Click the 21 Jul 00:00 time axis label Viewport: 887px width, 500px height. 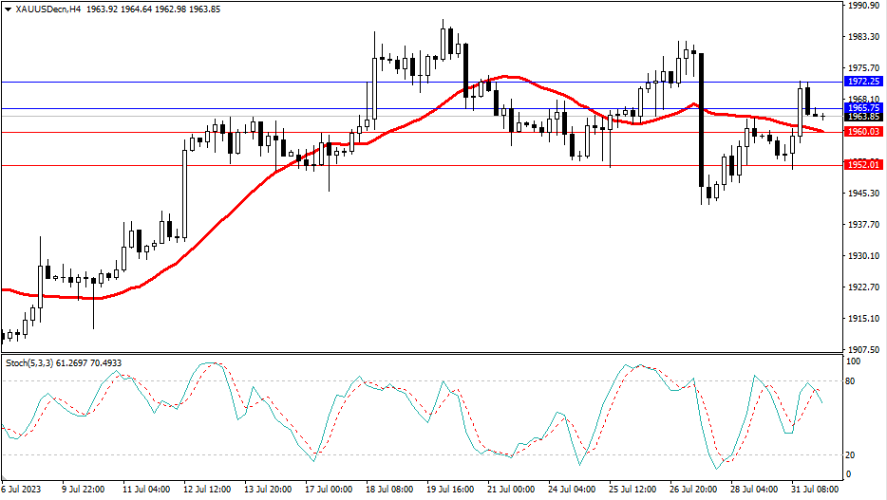click(x=510, y=490)
